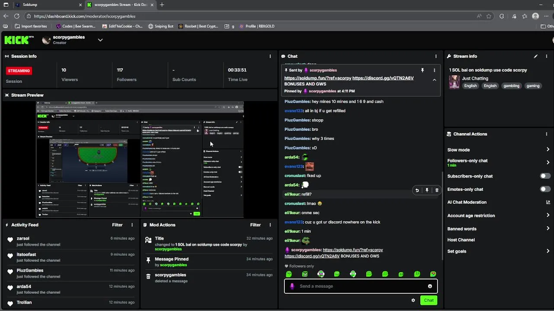Collapse the pinned message chevron
The image size is (554, 311).
coord(434,80)
